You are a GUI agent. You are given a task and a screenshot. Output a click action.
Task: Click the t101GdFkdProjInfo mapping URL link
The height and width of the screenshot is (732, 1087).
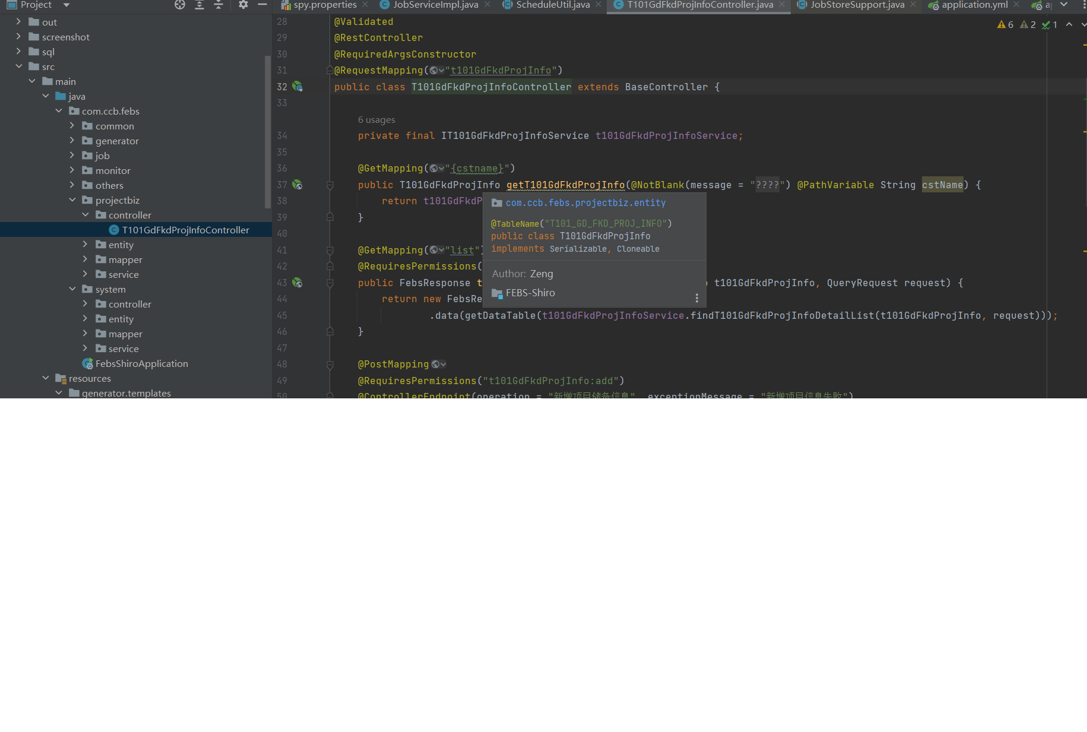[500, 71]
